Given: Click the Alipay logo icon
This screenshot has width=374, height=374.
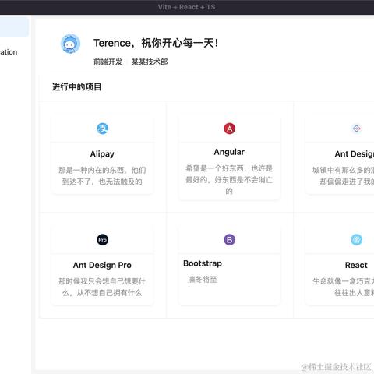Looking at the screenshot, I should [x=103, y=129].
